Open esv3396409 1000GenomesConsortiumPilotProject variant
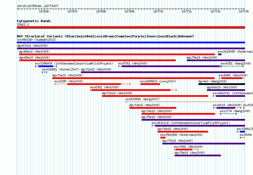This screenshot has width=253, height=175. (74, 63)
